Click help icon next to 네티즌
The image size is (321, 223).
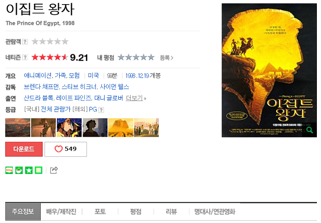(25, 57)
